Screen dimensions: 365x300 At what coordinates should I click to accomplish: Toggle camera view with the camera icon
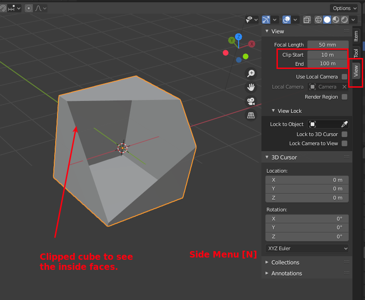pyautogui.click(x=250, y=101)
